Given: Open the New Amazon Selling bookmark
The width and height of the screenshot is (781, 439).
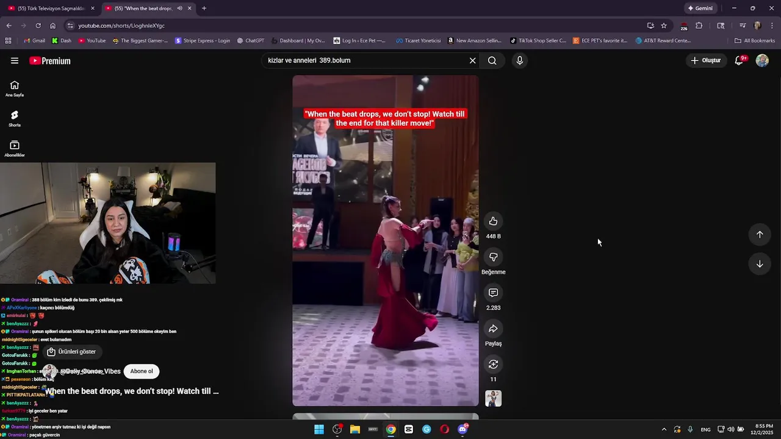Looking at the screenshot, I should [x=475, y=41].
